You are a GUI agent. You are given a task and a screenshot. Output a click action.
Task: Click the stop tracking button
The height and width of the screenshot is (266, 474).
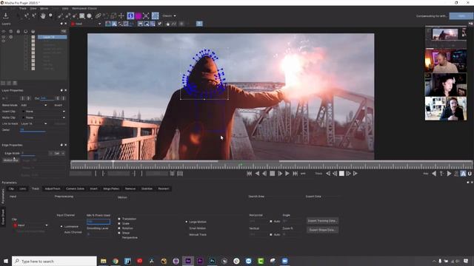(341, 174)
